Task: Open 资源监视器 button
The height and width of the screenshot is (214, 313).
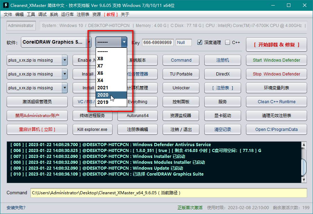Action: [181, 115]
